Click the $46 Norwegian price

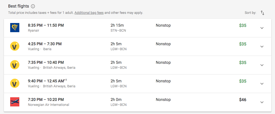[x=243, y=100]
